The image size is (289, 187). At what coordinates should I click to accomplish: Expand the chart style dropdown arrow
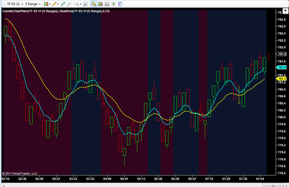click(x=50, y=4)
